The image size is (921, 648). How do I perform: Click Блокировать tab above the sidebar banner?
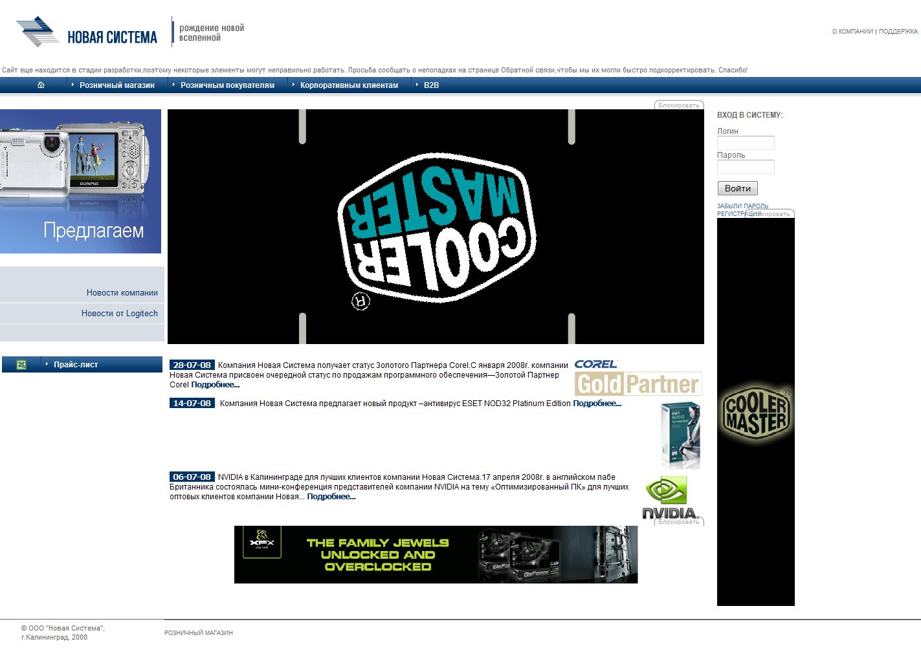pos(770,213)
